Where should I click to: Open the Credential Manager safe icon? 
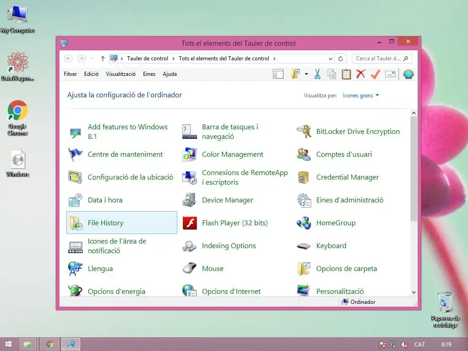[x=303, y=177]
